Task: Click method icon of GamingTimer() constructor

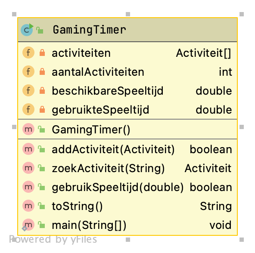Action: pyautogui.click(x=28, y=130)
